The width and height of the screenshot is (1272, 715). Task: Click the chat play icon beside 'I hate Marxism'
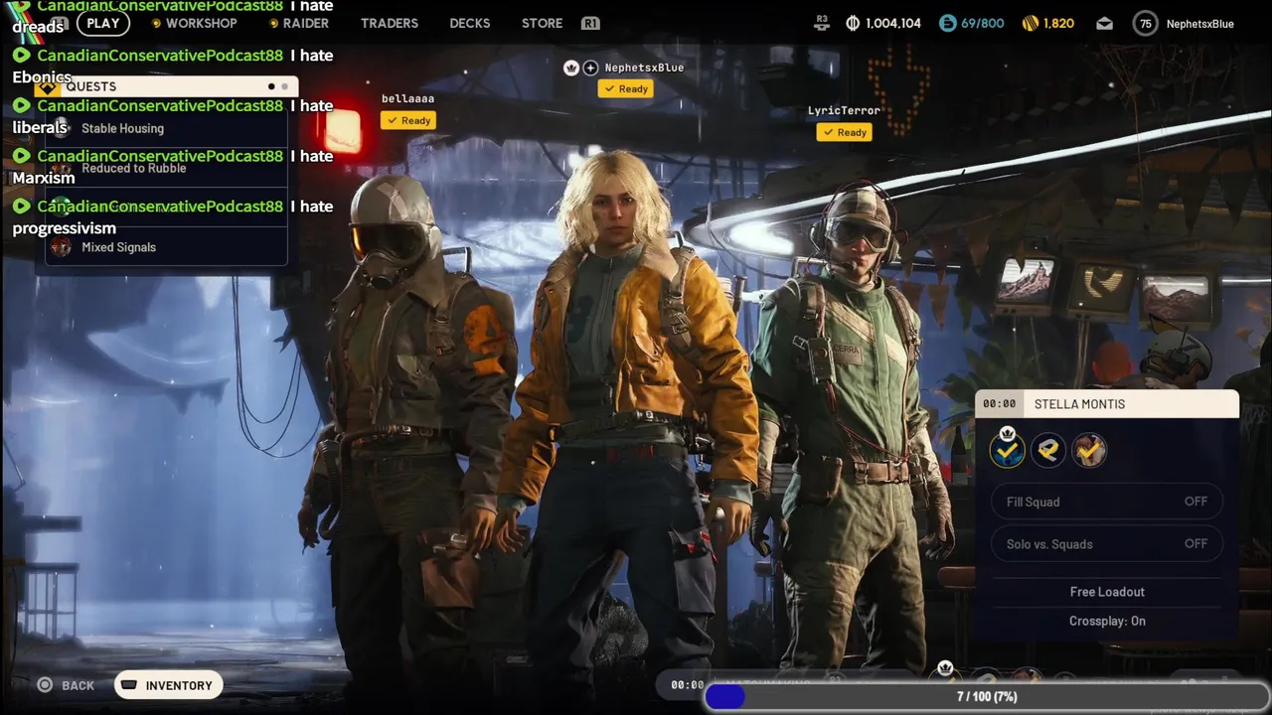(22, 156)
